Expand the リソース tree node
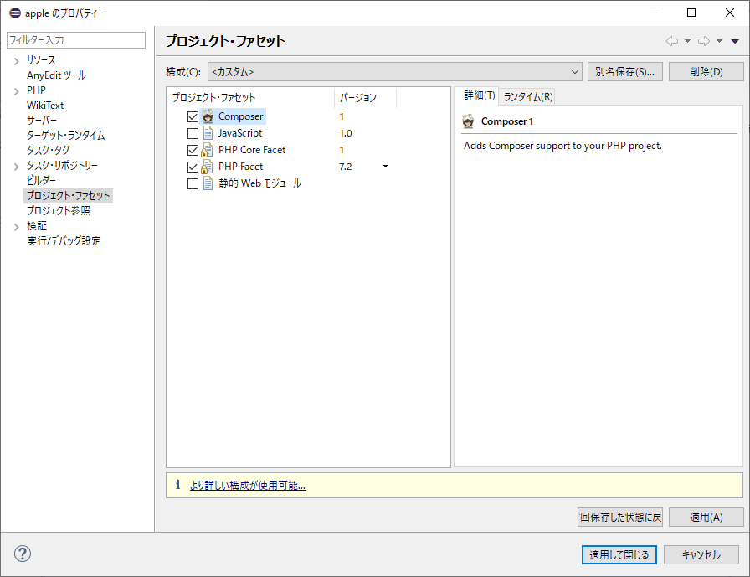The height and width of the screenshot is (577, 750). [x=16, y=60]
